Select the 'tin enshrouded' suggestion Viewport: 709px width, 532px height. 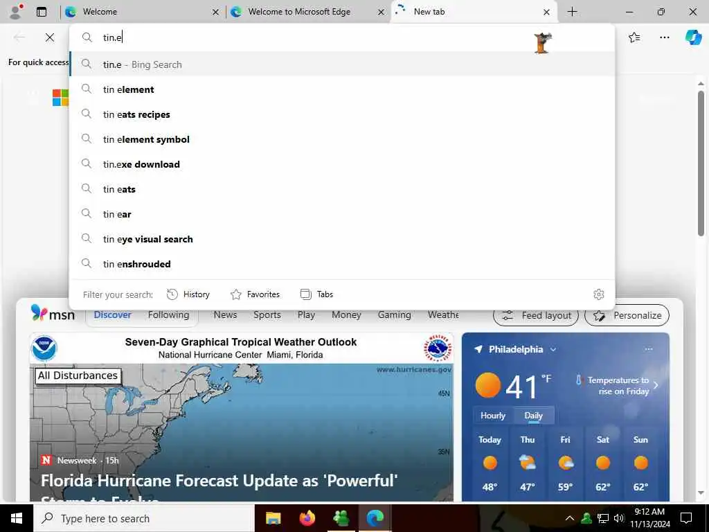coord(342,263)
